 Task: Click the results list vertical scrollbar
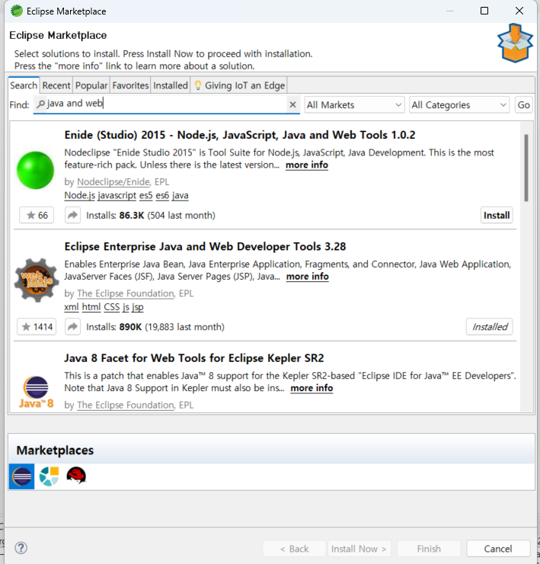coord(526,168)
